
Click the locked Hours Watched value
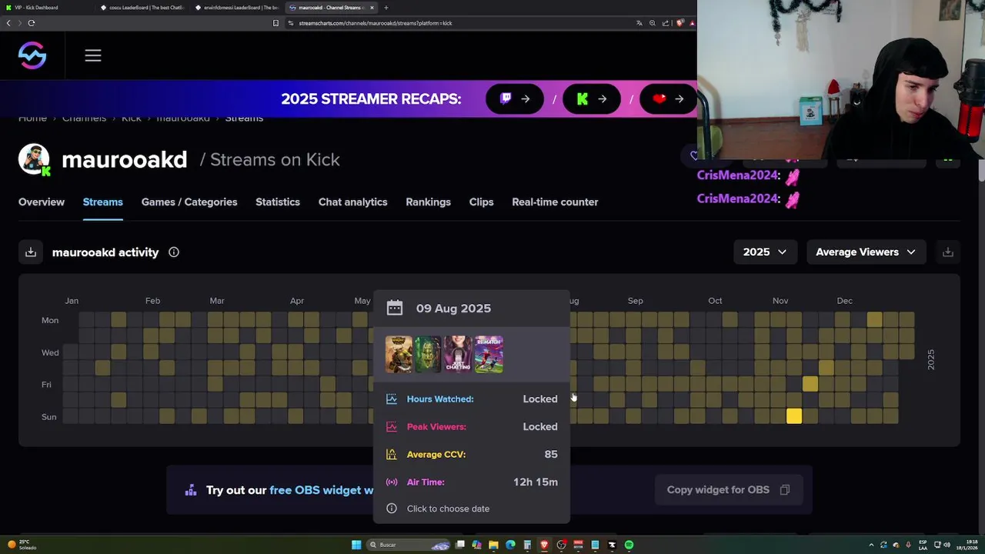click(x=540, y=399)
